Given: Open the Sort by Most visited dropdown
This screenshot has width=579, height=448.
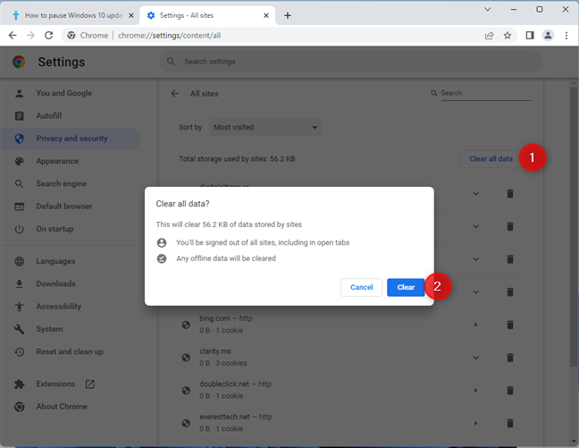Looking at the screenshot, I should (265, 127).
